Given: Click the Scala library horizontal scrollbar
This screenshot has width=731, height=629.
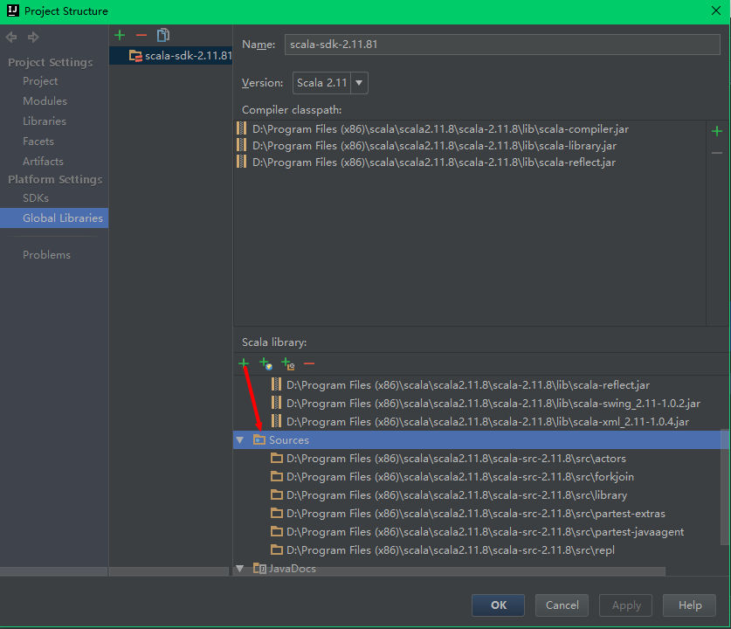Looking at the screenshot, I should (x=449, y=571).
